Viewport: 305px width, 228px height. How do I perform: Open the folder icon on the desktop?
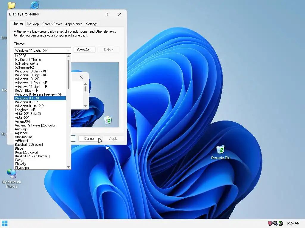[12, 5]
